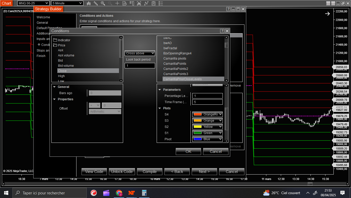351x198 pixels.
Task: Click the Percentage Level input field
Action: tap(208, 96)
